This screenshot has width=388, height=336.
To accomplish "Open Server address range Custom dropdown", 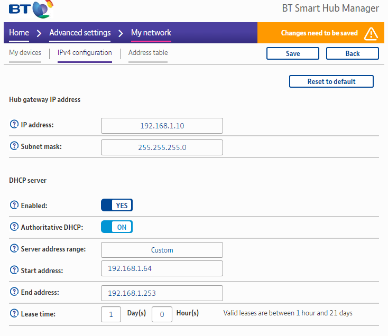I will point(162,250).
